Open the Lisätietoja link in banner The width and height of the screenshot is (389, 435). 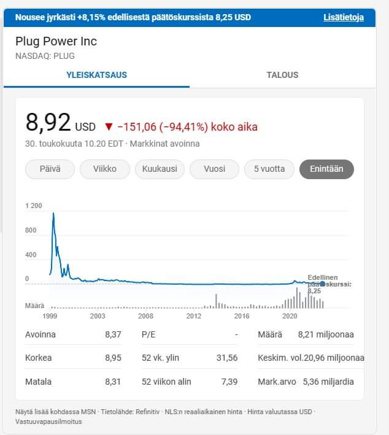point(343,17)
